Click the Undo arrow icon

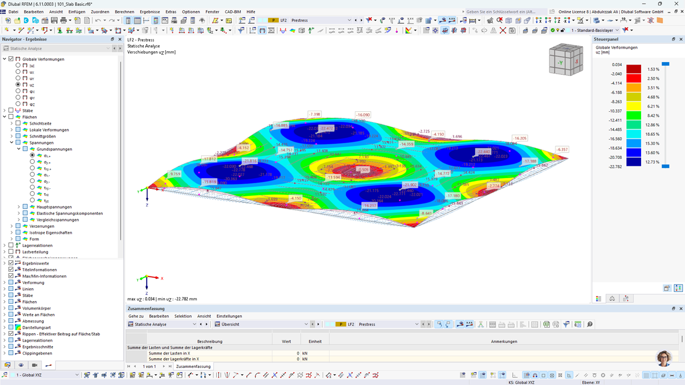point(98,20)
